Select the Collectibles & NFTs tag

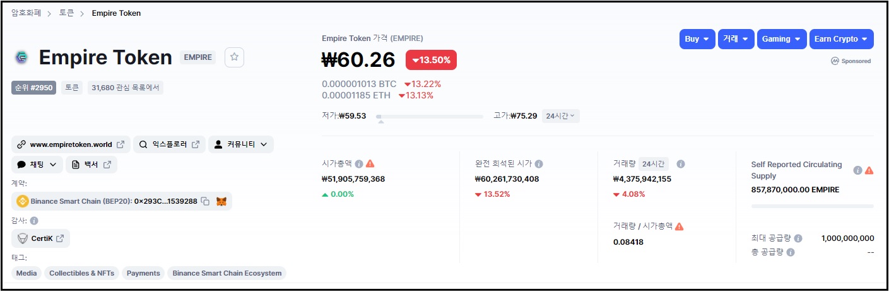point(82,273)
